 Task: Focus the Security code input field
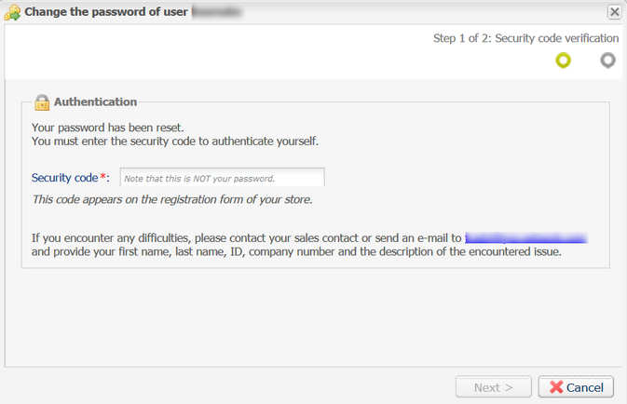point(222,178)
